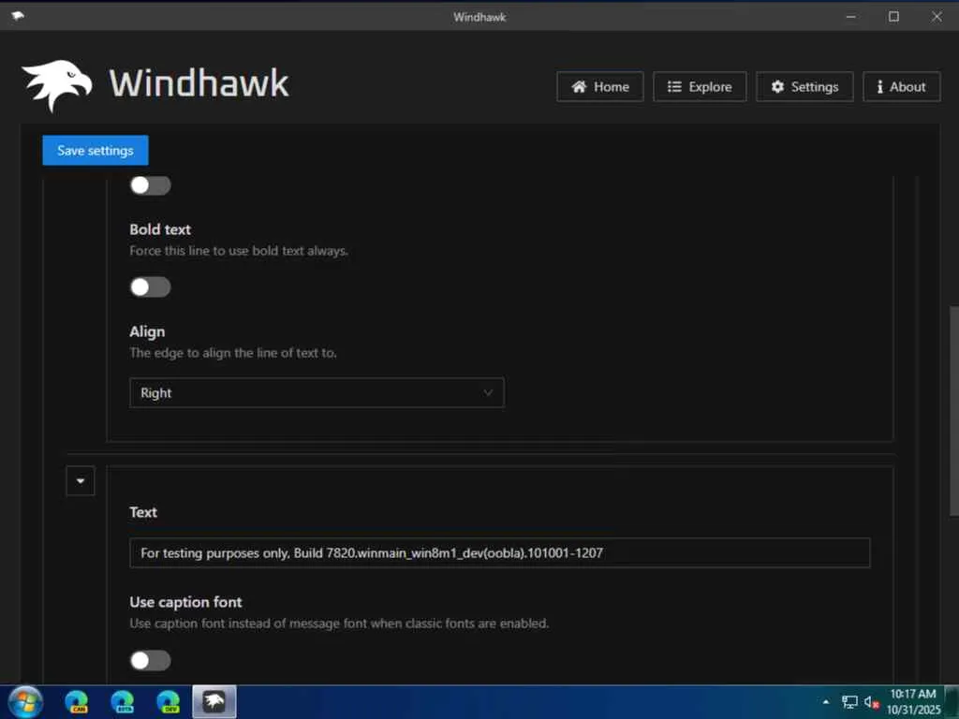Click the Bold text heading
Screen dimensions: 959x719
pos(160,229)
